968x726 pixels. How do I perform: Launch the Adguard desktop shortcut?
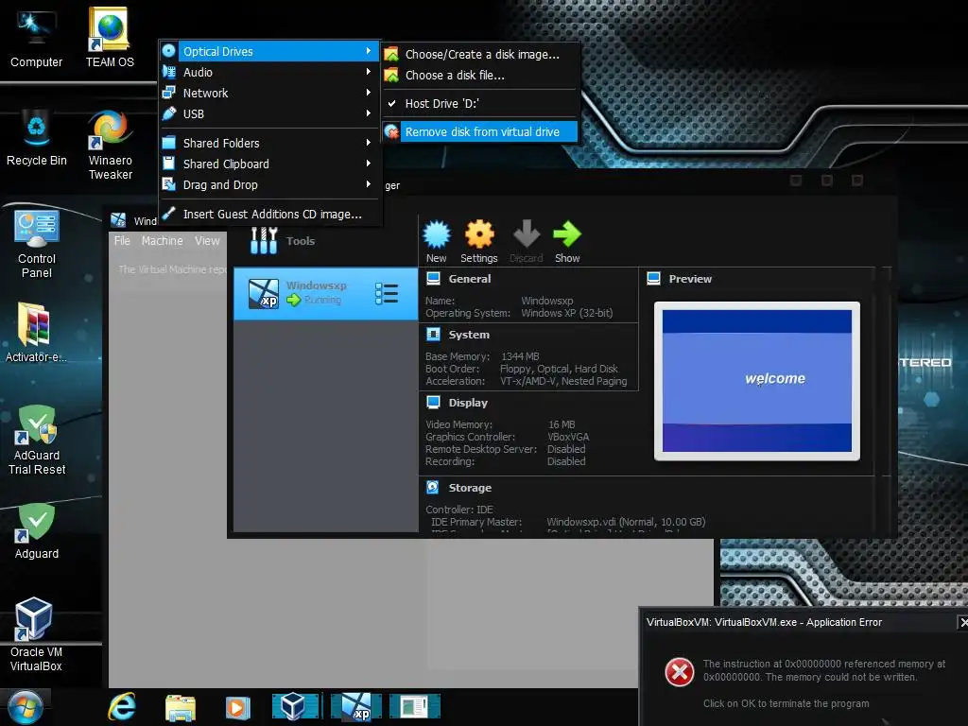click(37, 531)
